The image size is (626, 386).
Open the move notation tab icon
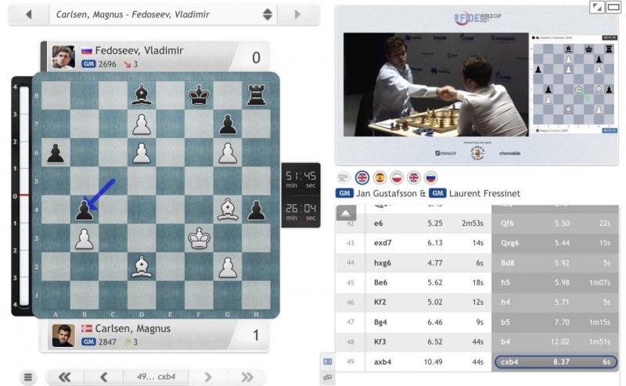pos(327,362)
